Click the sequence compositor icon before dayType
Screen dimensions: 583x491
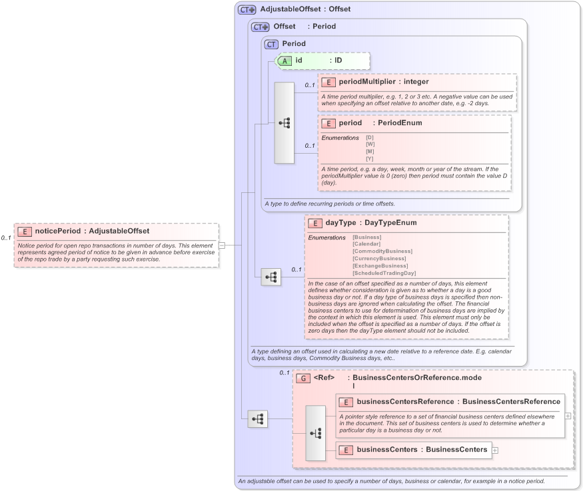pos(271,277)
